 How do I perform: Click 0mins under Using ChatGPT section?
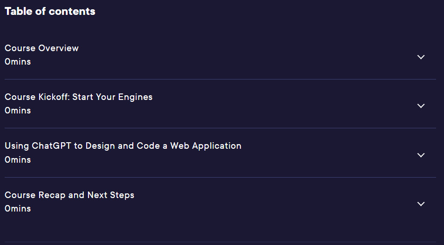(x=18, y=159)
